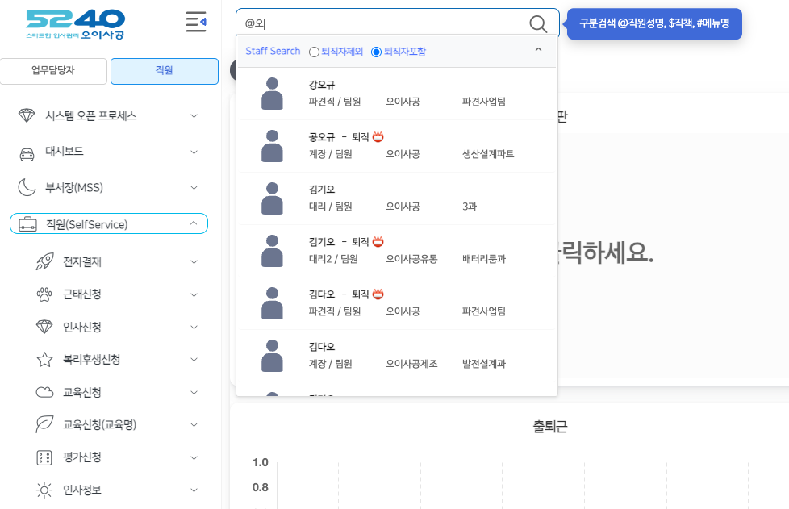Viewport: 789px width, 509px height.
Task: Collapse the Staff Search panel chevron
Action: coord(538,51)
